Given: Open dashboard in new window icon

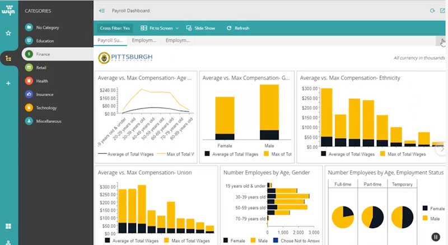Looking at the screenshot, I should 442,11.
